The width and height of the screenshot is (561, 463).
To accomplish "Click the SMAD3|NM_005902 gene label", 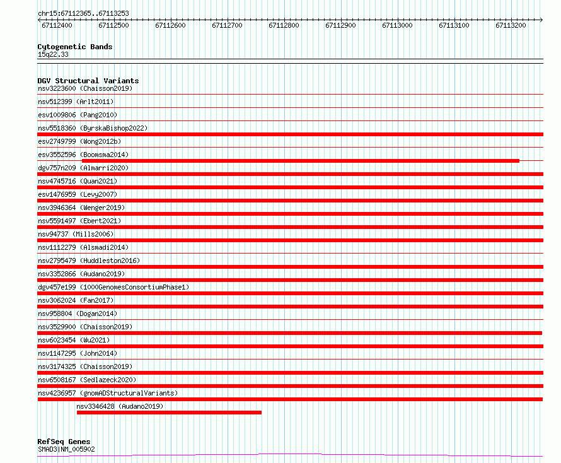I will pyautogui.click(x=66, y=449).
